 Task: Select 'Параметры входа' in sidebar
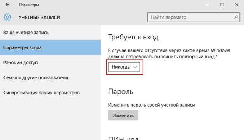(50, 47)
